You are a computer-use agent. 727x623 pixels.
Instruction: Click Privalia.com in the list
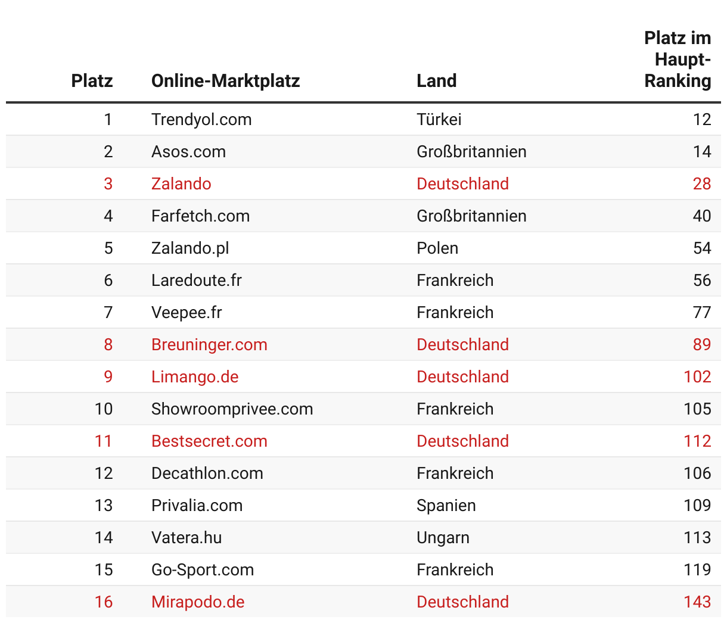point(197,505)
